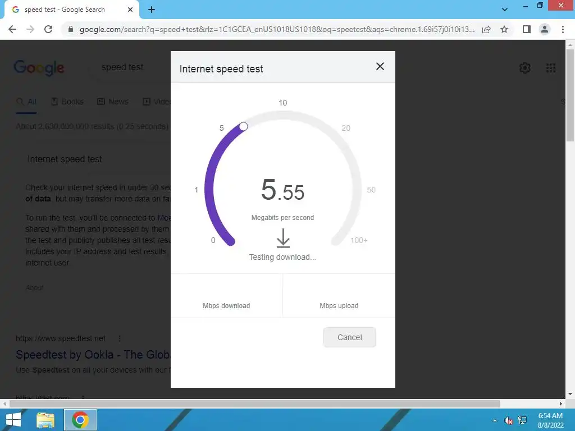The image size is (575, 431).
Task: Open a new tab
Action: point(152,10)
